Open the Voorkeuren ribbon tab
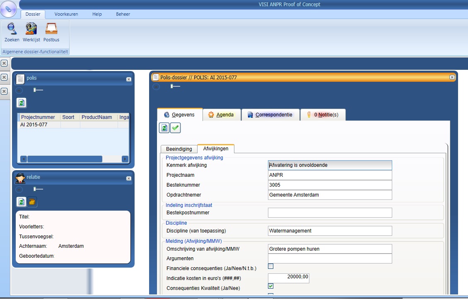Screen dimensions: 468x299 pos(66,14)
